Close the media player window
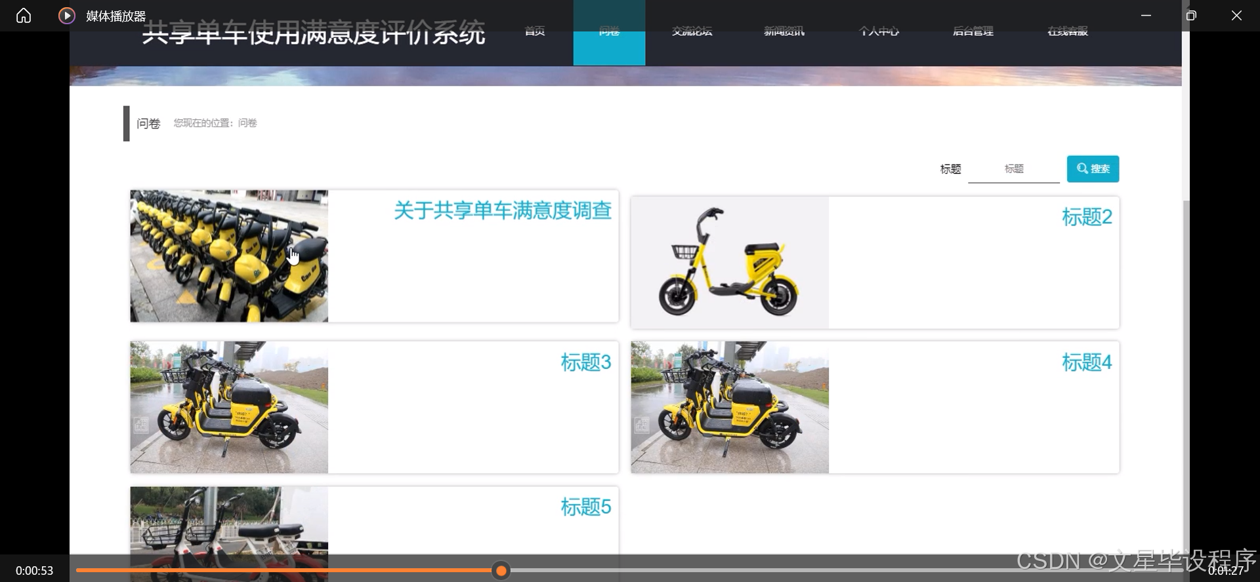The height and width of the screenshot is (582, 1260). tap(1236, 15)
